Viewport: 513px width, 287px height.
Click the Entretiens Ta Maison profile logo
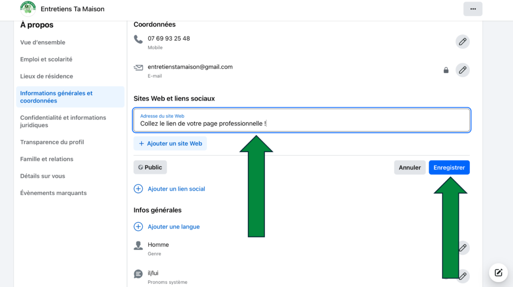click(28, 8)
